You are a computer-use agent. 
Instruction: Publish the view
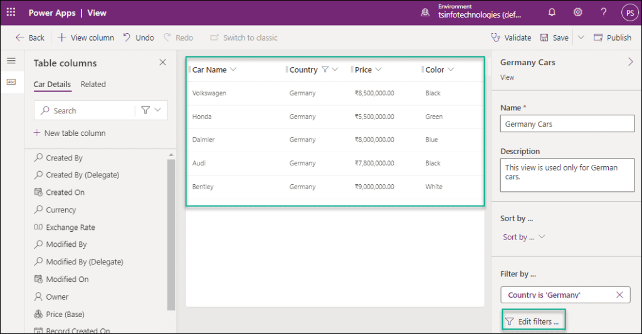click(613, 38)
